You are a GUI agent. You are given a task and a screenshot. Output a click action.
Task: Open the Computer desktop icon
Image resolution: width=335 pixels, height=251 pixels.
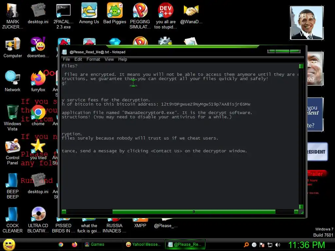(13, 47)
